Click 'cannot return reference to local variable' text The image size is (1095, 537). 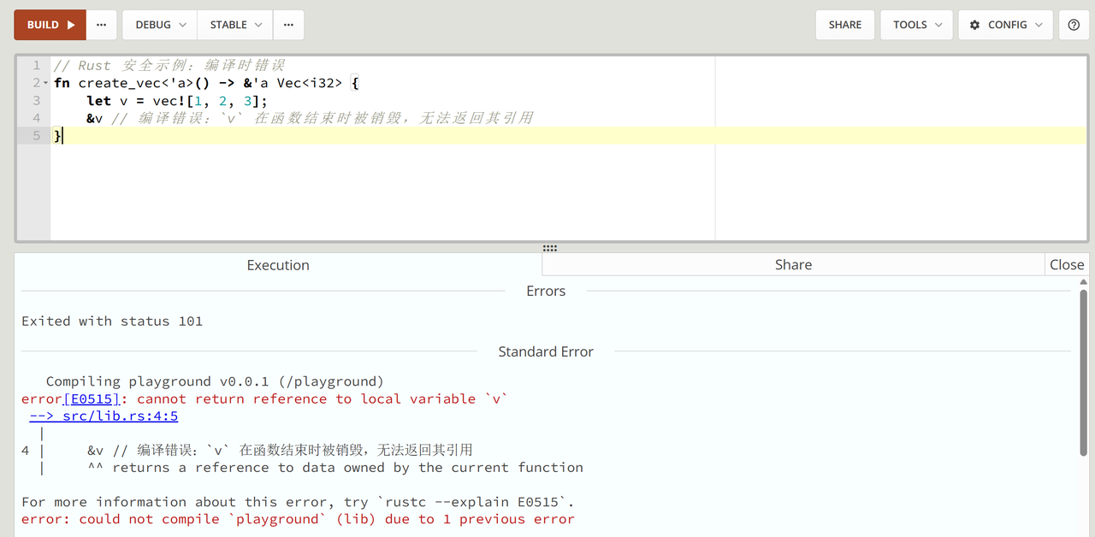[x=323, y=399]
